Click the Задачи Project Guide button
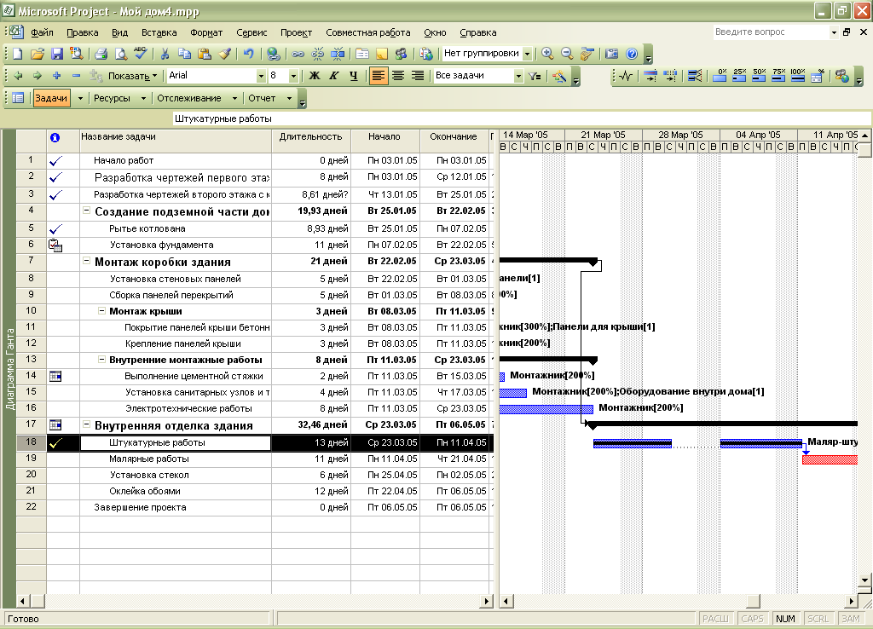The height and width of the screenshot is (629, 873). (x=51, y=99)
